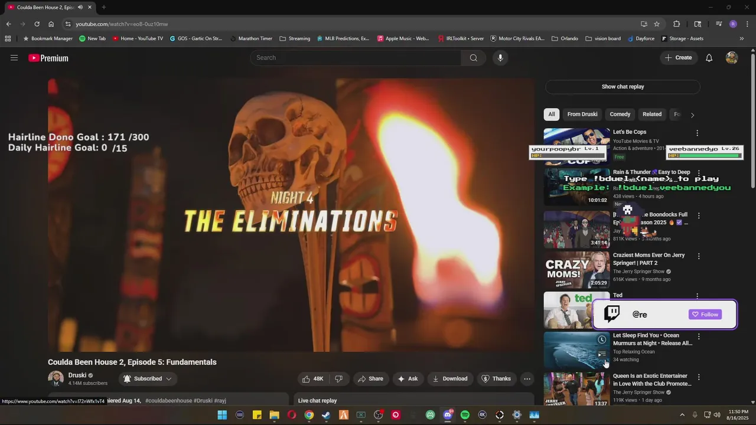
Task: Open the vision board bookmarks folder
Action: click(603, 38)
